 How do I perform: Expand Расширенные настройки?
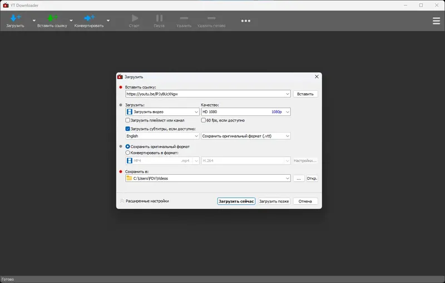(145, 201)
